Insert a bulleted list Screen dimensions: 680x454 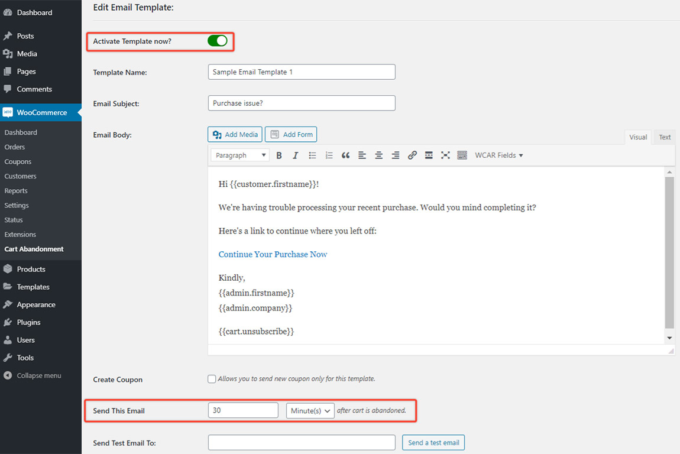[312, 155]
